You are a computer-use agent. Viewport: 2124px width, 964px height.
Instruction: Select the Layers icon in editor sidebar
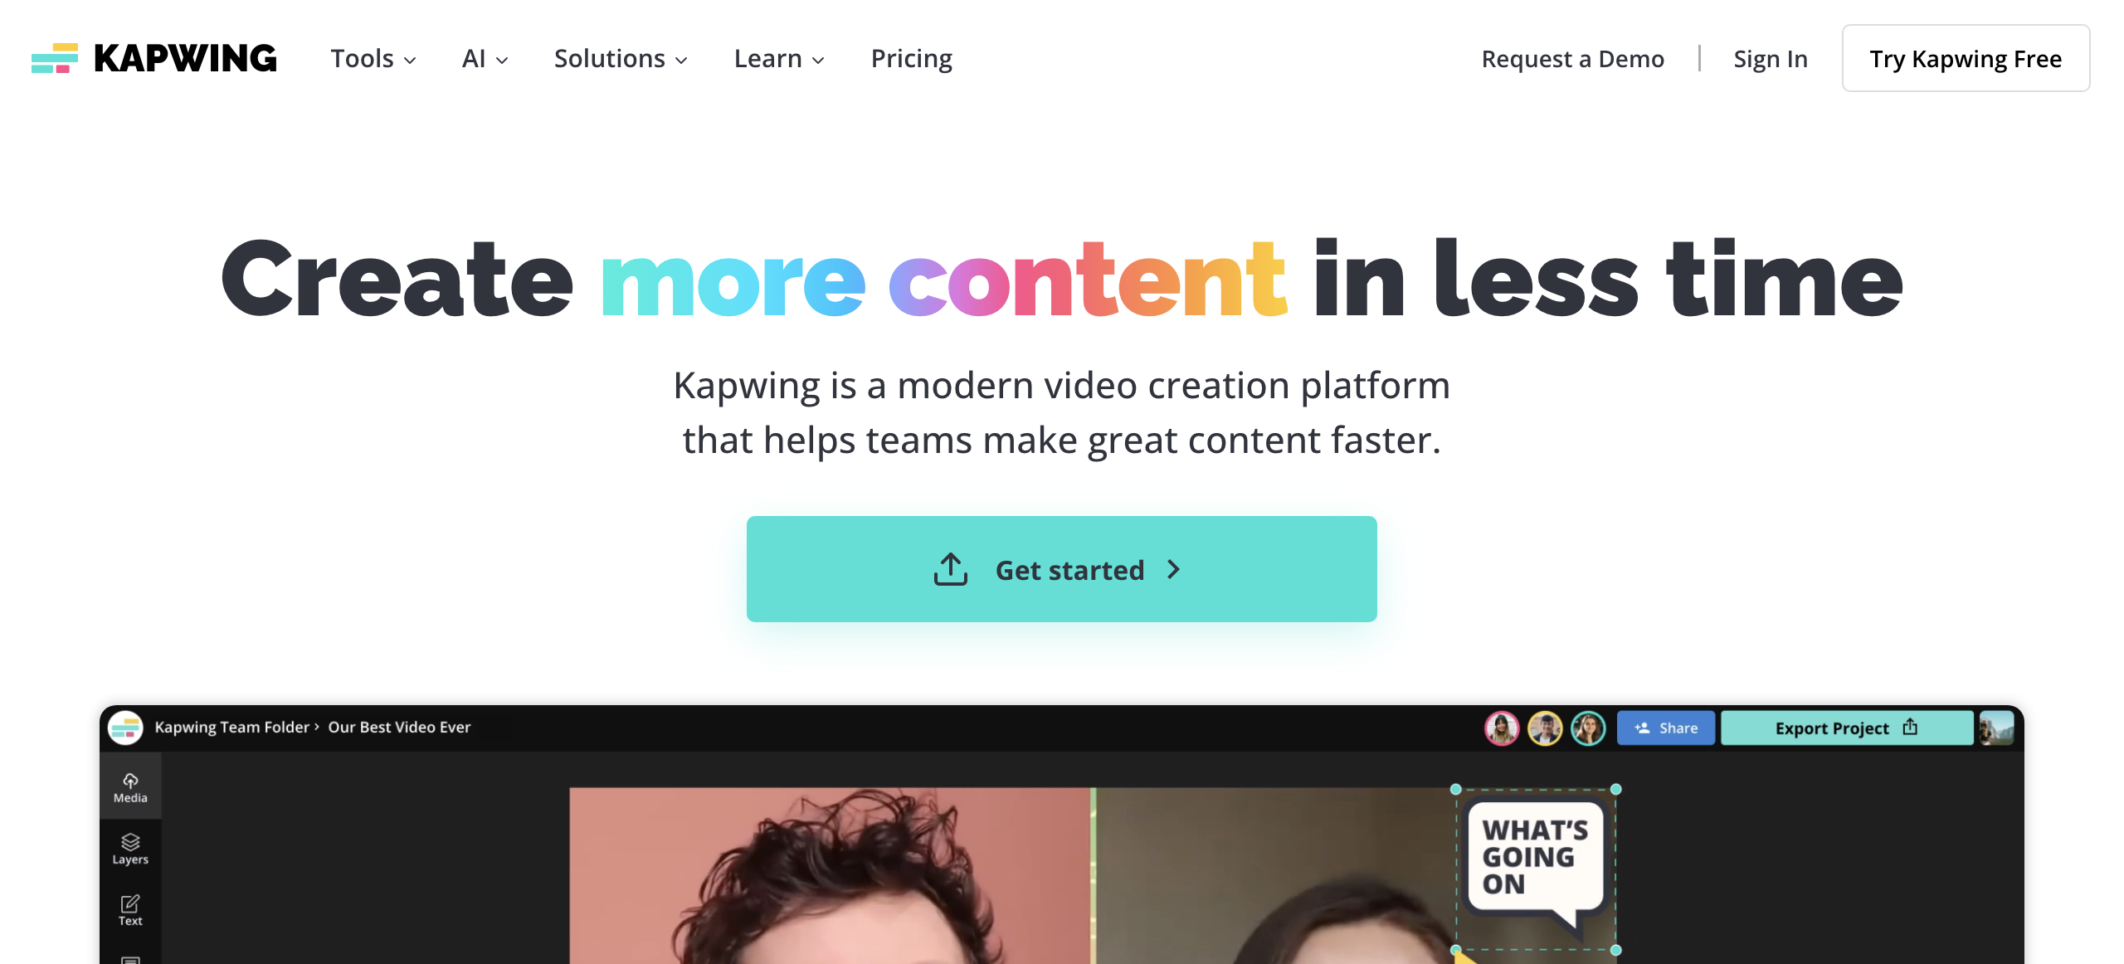click(130, 849)
